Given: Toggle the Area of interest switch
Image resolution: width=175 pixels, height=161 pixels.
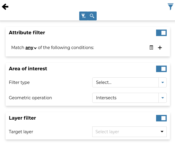Looking at the screenshot, I should point(161,69).
